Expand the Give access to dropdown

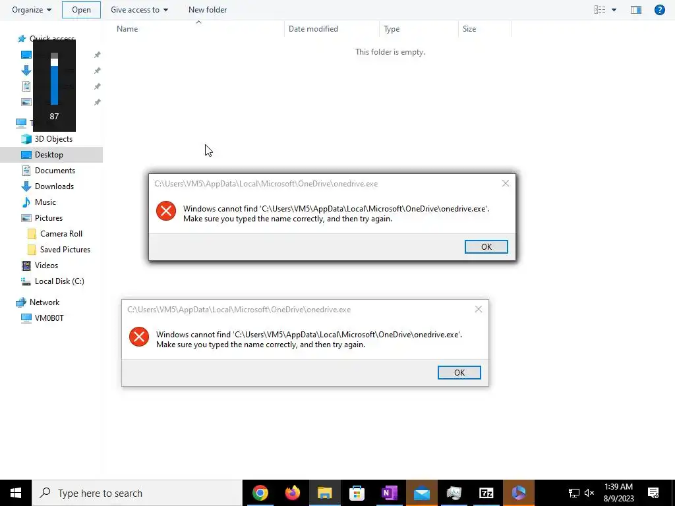coord(139,9)
